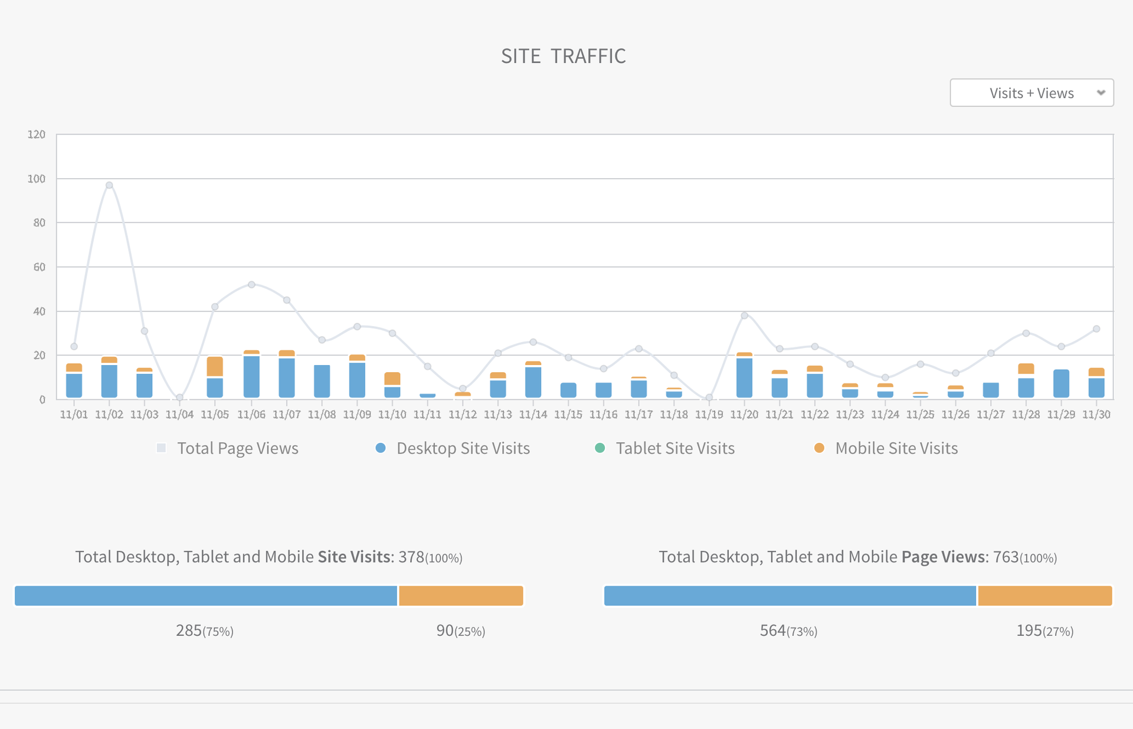
Task: Click the 11/02 page views peak point
Action: [x=109, y=185]
